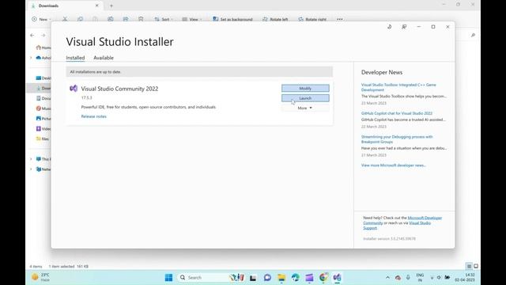Click the microphone icon in system tray
The height and width of the screenshot is (285, 506).
coord(408,278)
